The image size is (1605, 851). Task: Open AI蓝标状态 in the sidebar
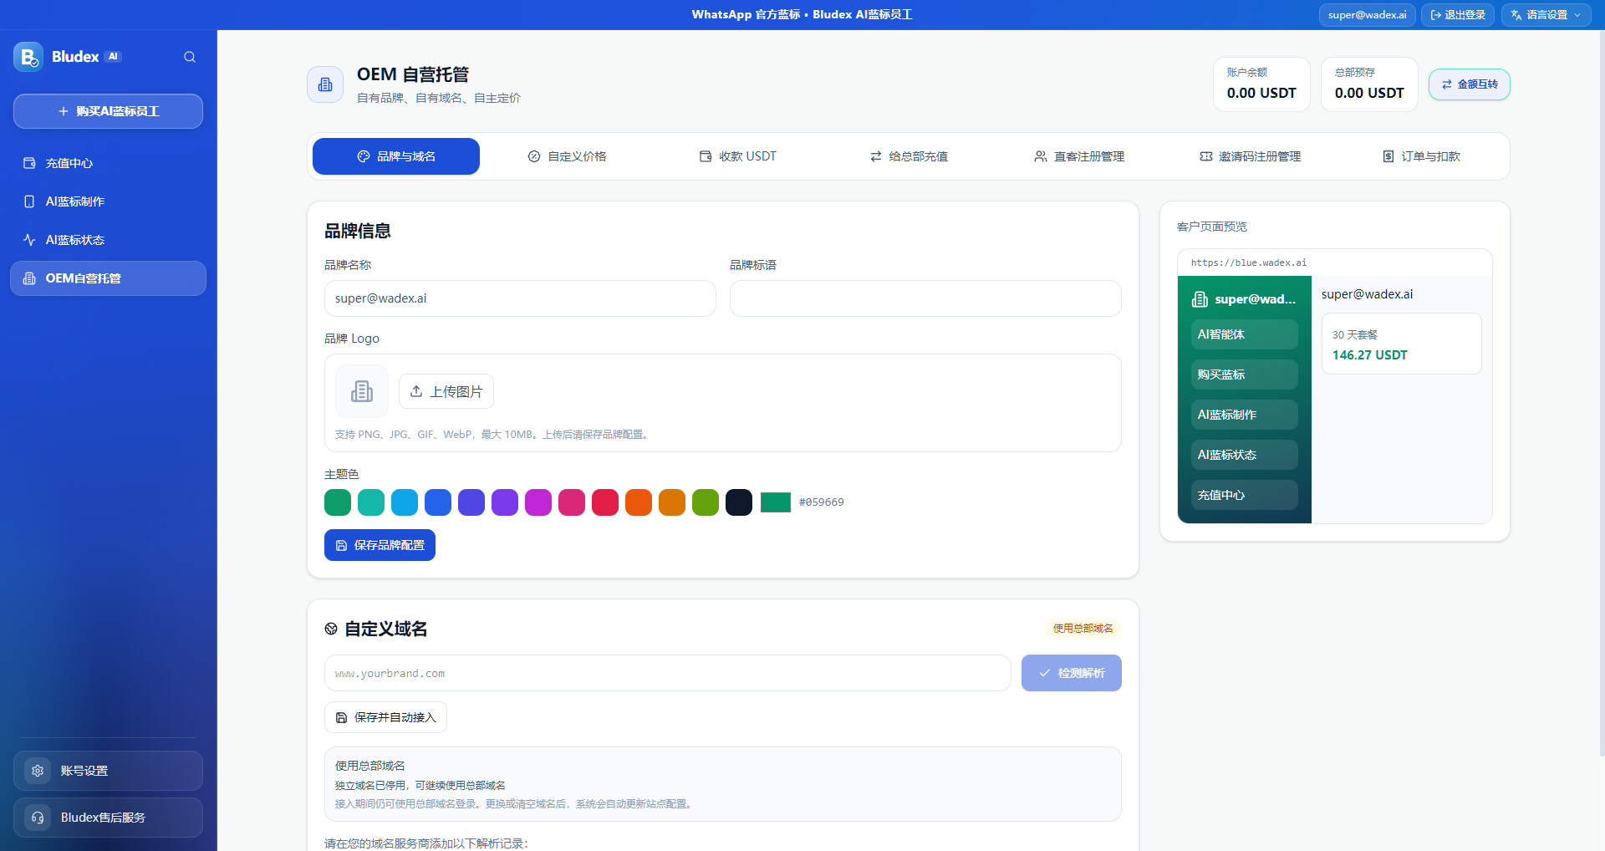tap(108, 240)
